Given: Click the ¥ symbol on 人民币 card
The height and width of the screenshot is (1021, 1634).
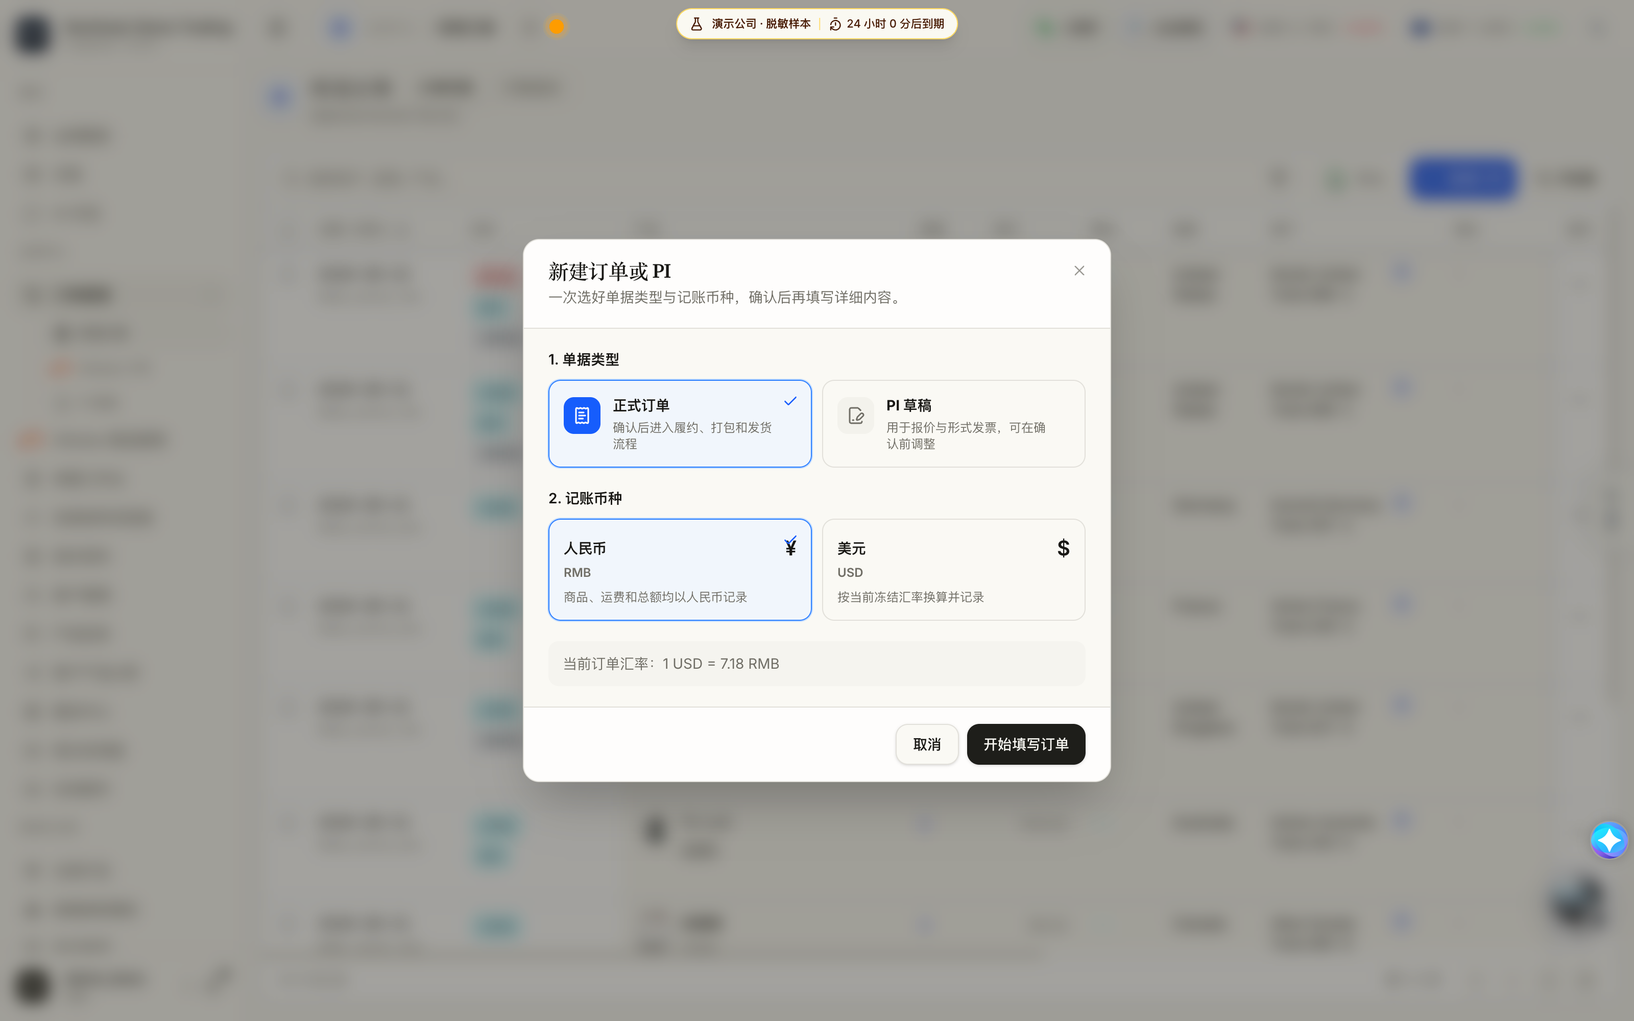Looking at the screenshot, I should (790, 547).
